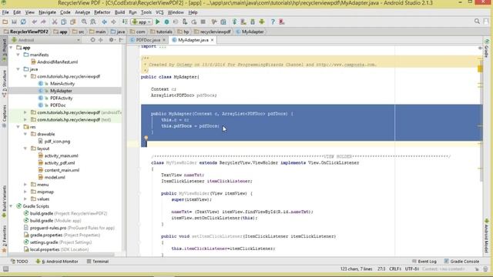493x277 pixels.
Task: Click the recyclerviewpdf breadcrumb
Action: (213, 32)
